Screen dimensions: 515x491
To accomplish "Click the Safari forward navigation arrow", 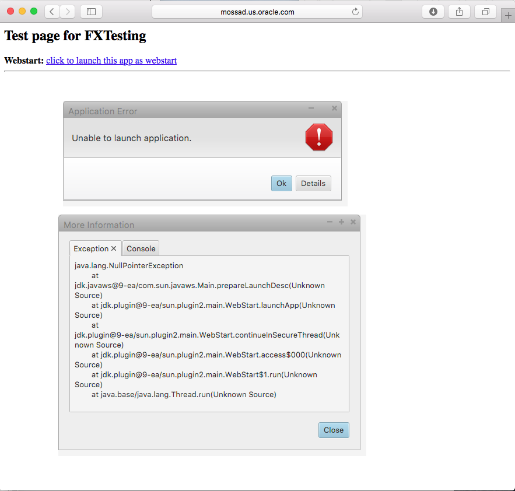I will tap(68, 12).
